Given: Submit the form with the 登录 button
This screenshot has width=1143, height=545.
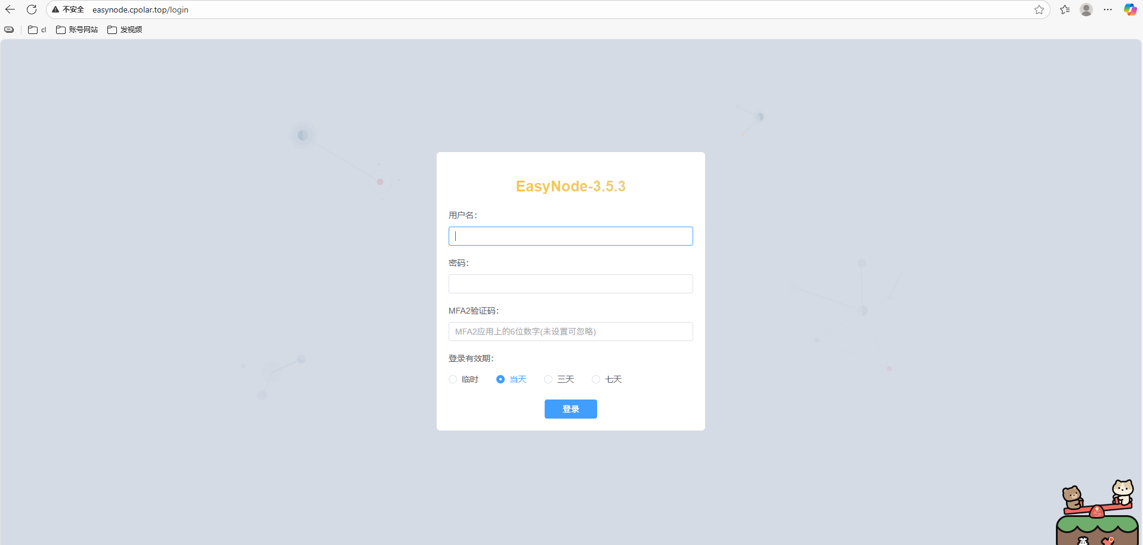Looking at the screenshot, I should pyautogui.click(x=570, y=409).
